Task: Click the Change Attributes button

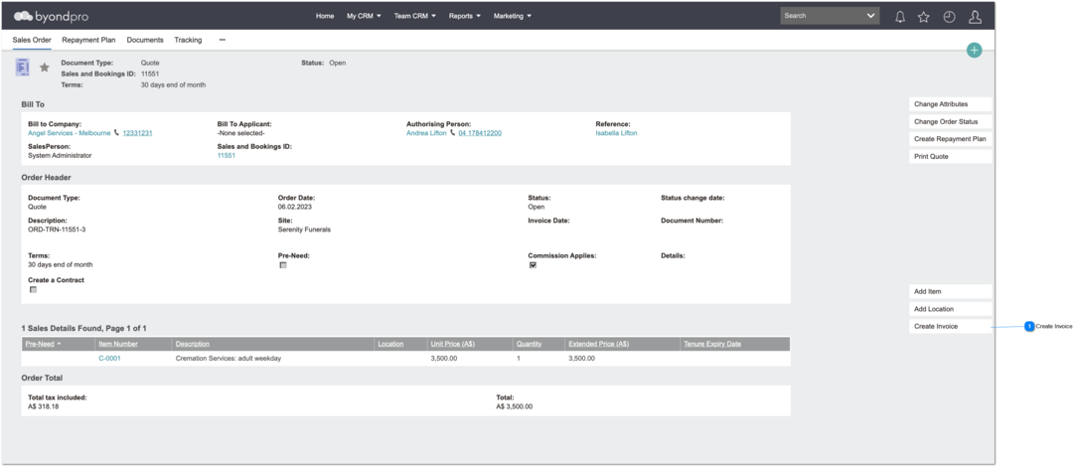Action: tap(950, 104)
